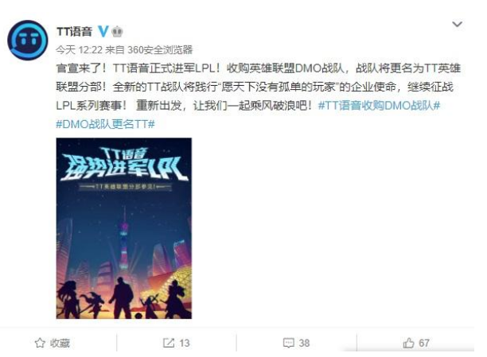Enlarge the TT语音 LPL poster image

pos(124,228)
